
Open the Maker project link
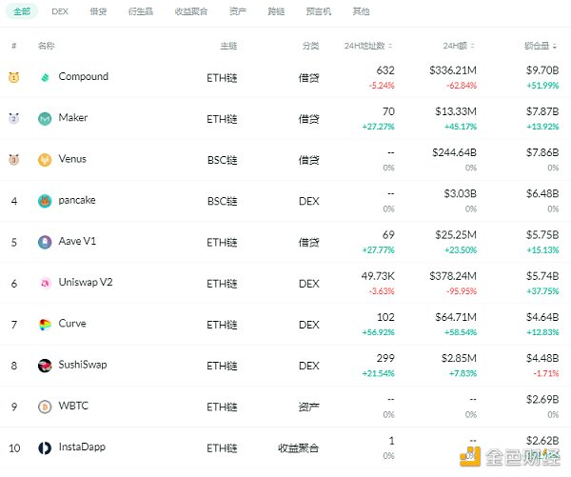pyautogui.click(x=73, y=118)
